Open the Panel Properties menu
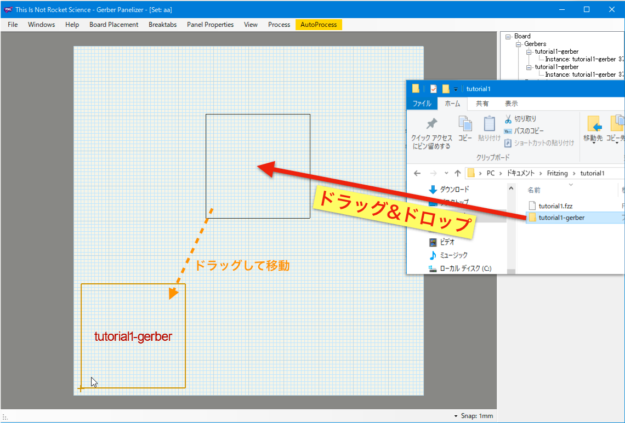625x423 pixels. click(210, 25)
